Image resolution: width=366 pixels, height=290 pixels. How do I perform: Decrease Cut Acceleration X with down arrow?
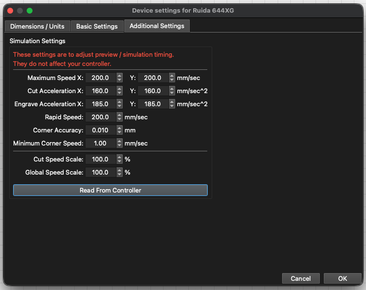(x=119, y=93)
